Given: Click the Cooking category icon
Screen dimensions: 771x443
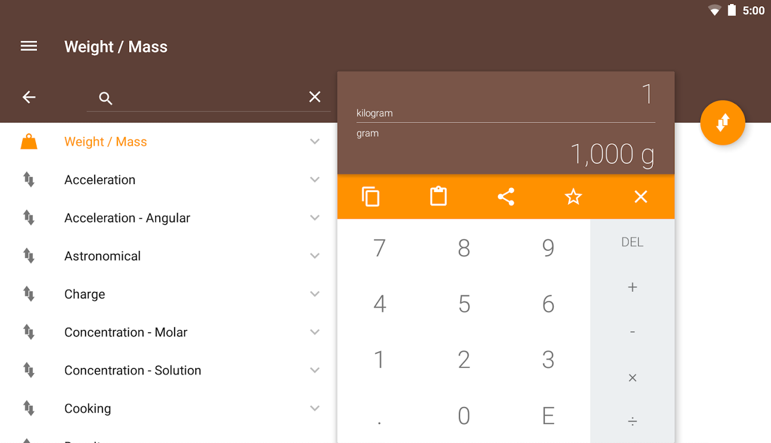Looking at the screenshot, I should (x=29, y=408).
